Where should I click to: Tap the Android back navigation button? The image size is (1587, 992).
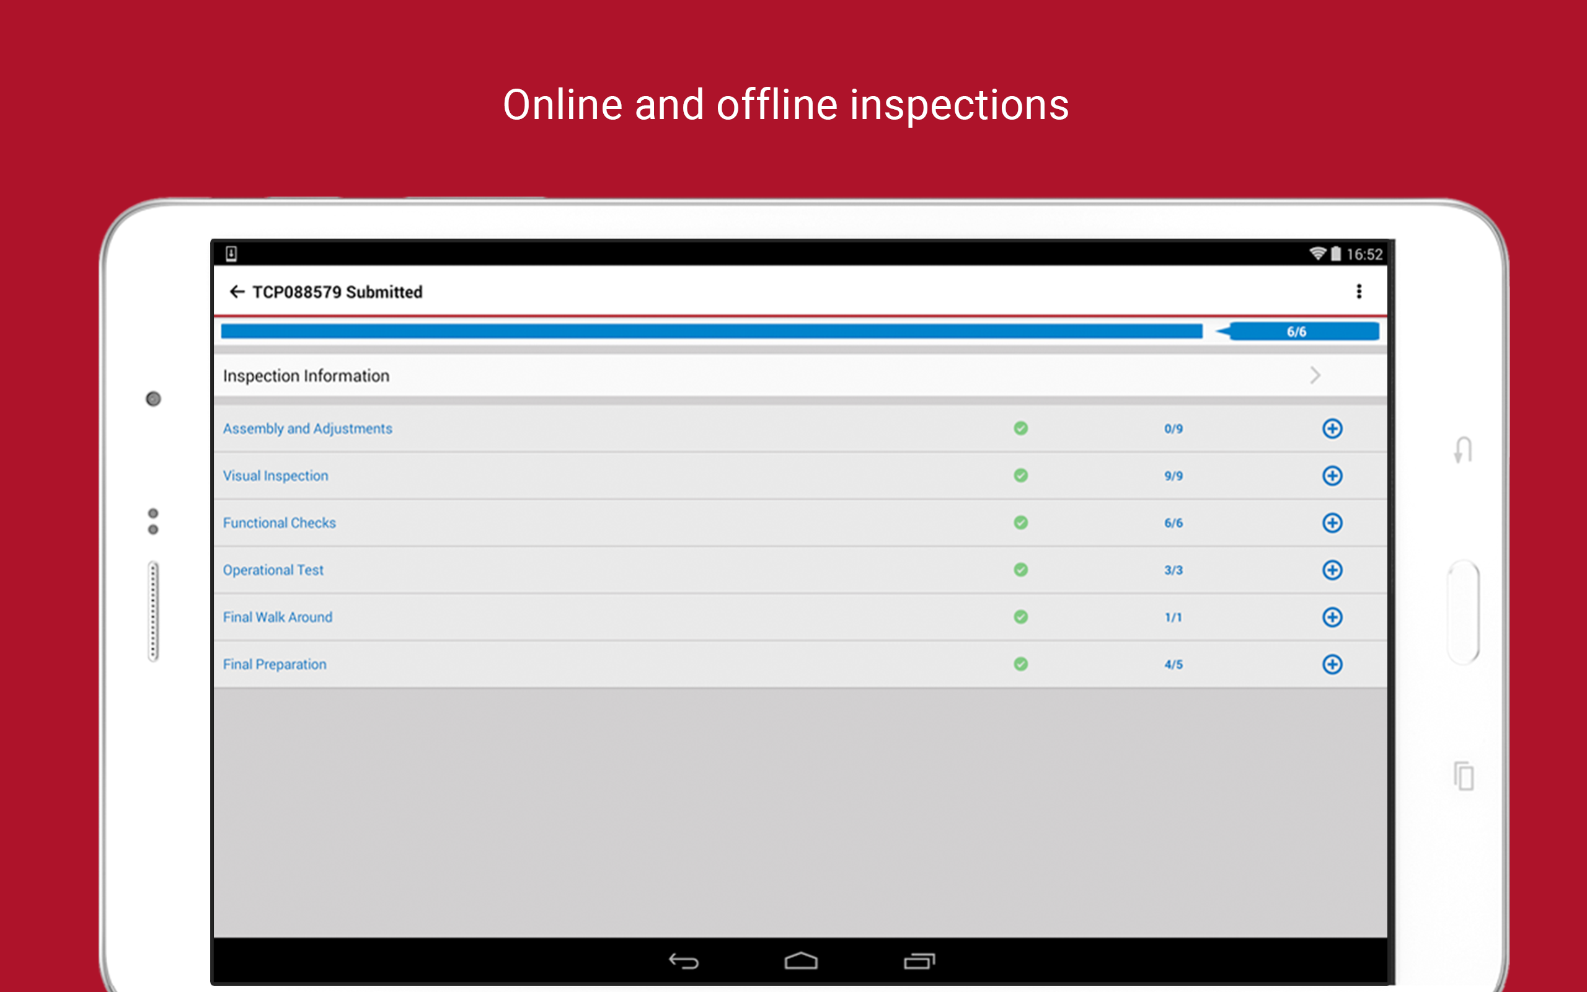point(683,962)
